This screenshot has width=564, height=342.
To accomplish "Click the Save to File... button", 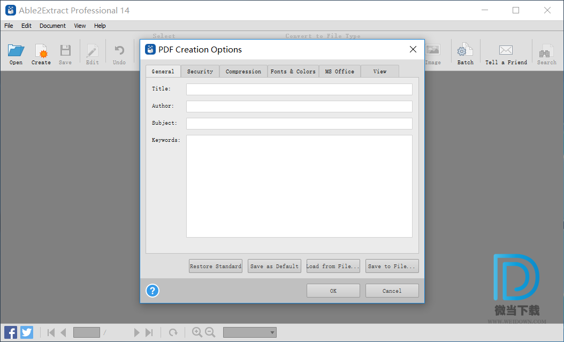I will [392, 266].
